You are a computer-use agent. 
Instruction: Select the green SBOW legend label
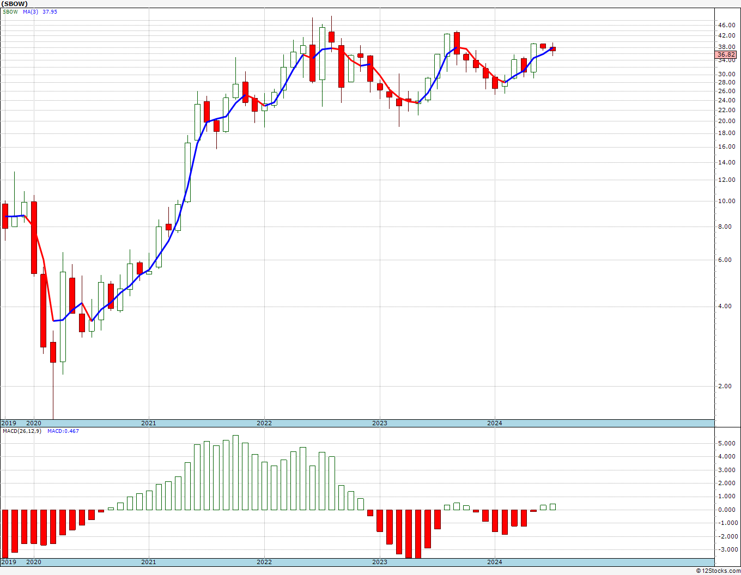(x=10, y=11)
